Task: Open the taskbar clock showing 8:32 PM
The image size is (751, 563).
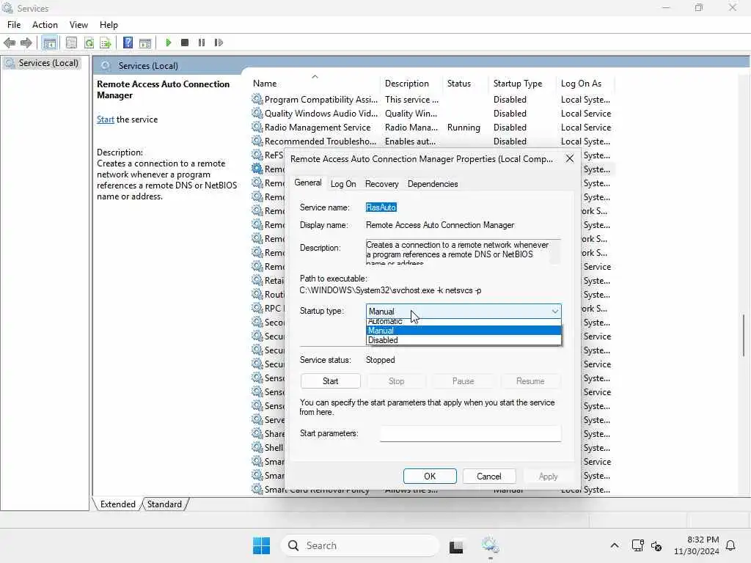Action: [x=697, y=545]
